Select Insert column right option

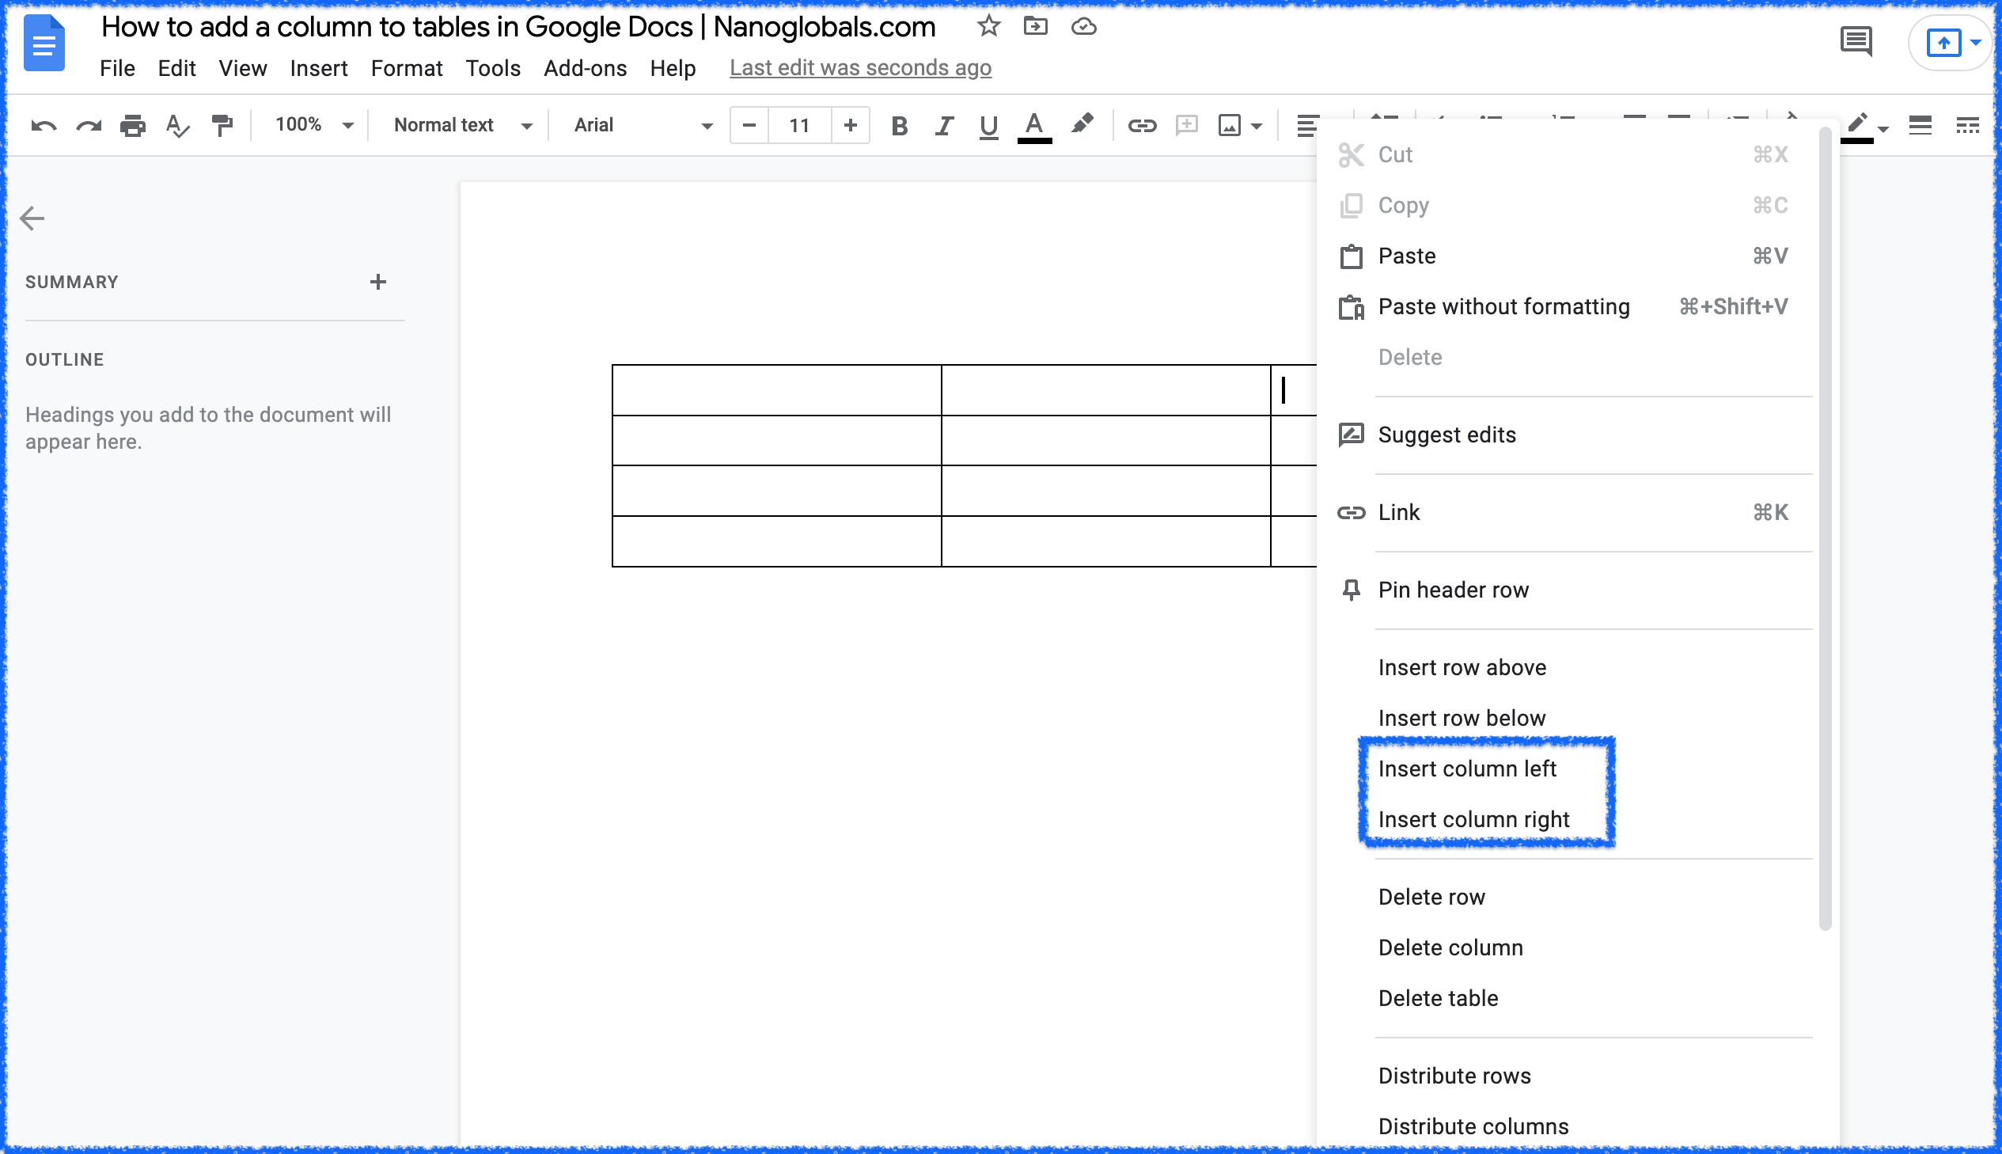click(1474, 818)
